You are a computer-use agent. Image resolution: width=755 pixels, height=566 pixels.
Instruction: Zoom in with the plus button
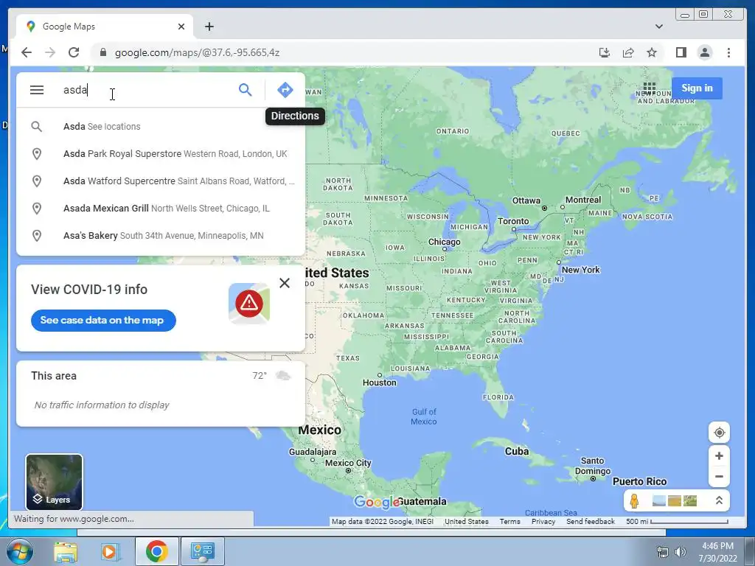coord(719,455)
